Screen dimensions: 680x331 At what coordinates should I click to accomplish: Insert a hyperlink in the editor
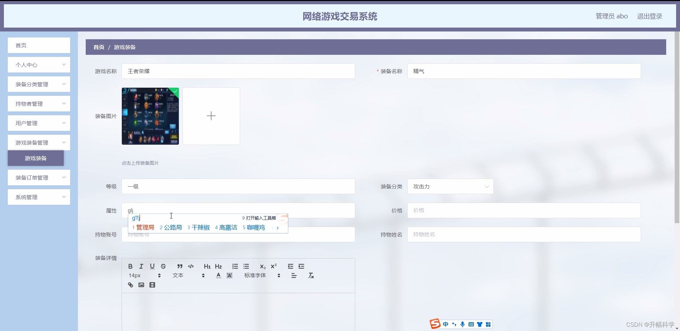pyautogui.click(x=130, y=285)
